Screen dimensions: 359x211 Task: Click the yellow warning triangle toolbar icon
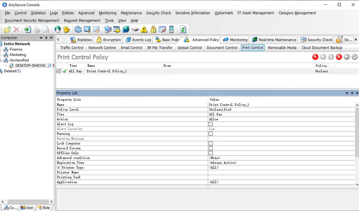tap(144, 29)
